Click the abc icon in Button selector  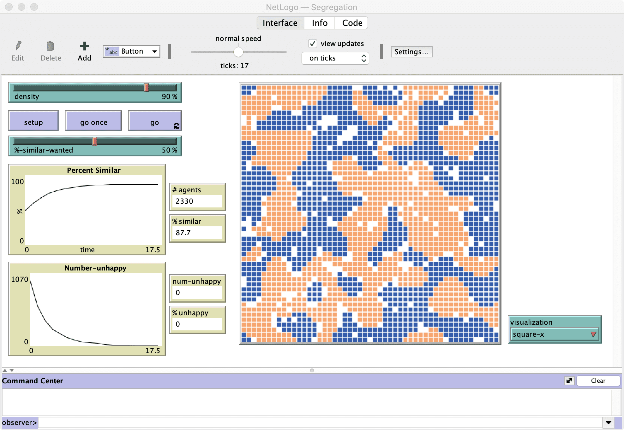(112, 51)
